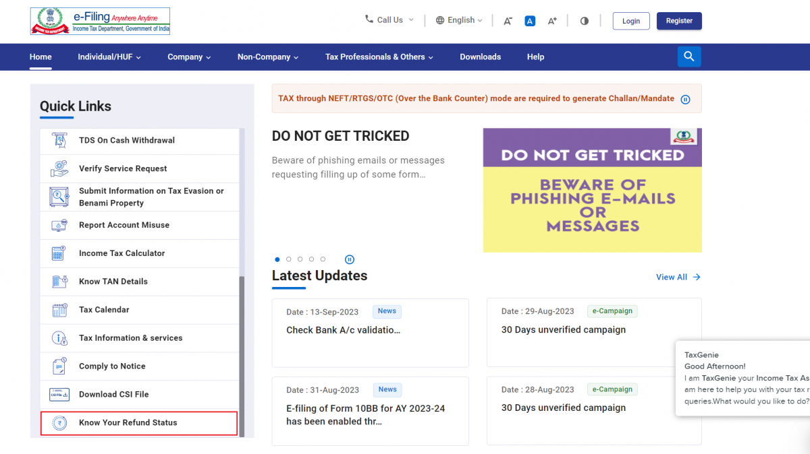Click the Download CSI File icon
Screen dimensions: 810x454
[x=57, y=394]
